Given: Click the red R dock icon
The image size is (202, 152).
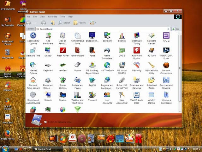Looking at the screenshot, I should [139, 138].
